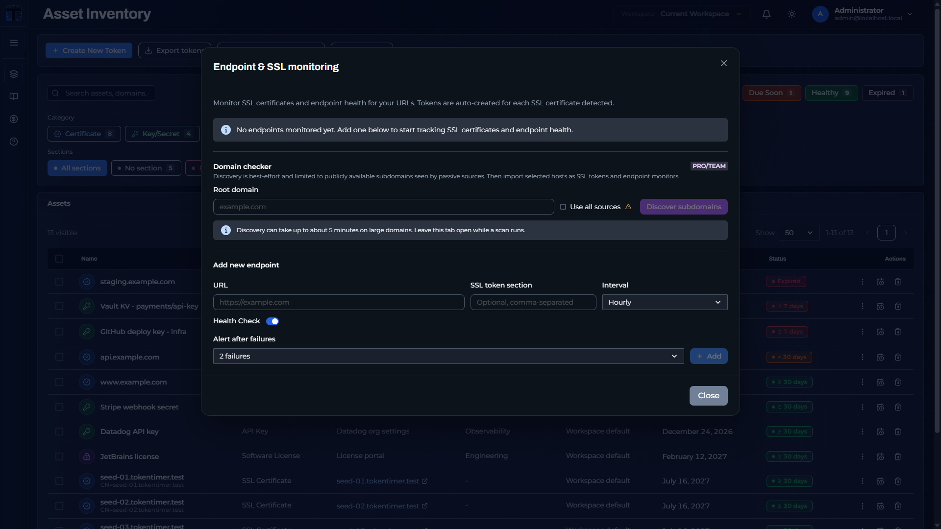The image size is (941, 529).
Task: Focus the SSL token section input
Action: pyautogui.click(x=533, y=302)
